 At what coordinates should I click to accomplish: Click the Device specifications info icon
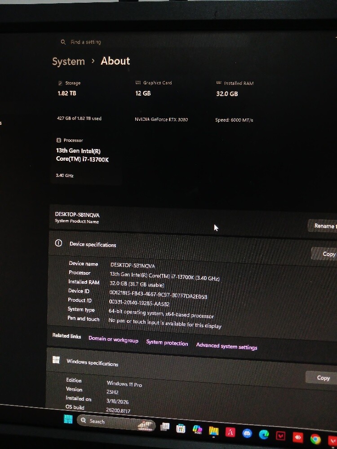58,243
